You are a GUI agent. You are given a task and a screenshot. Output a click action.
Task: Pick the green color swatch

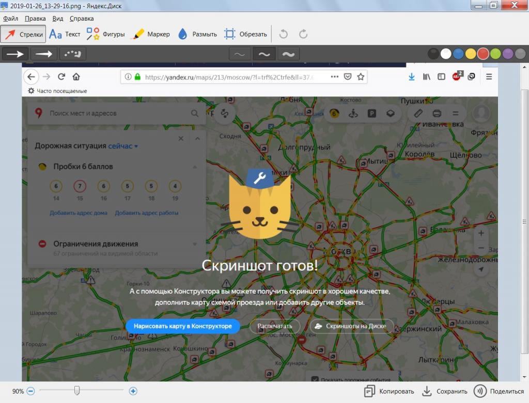tap(495, 54)
